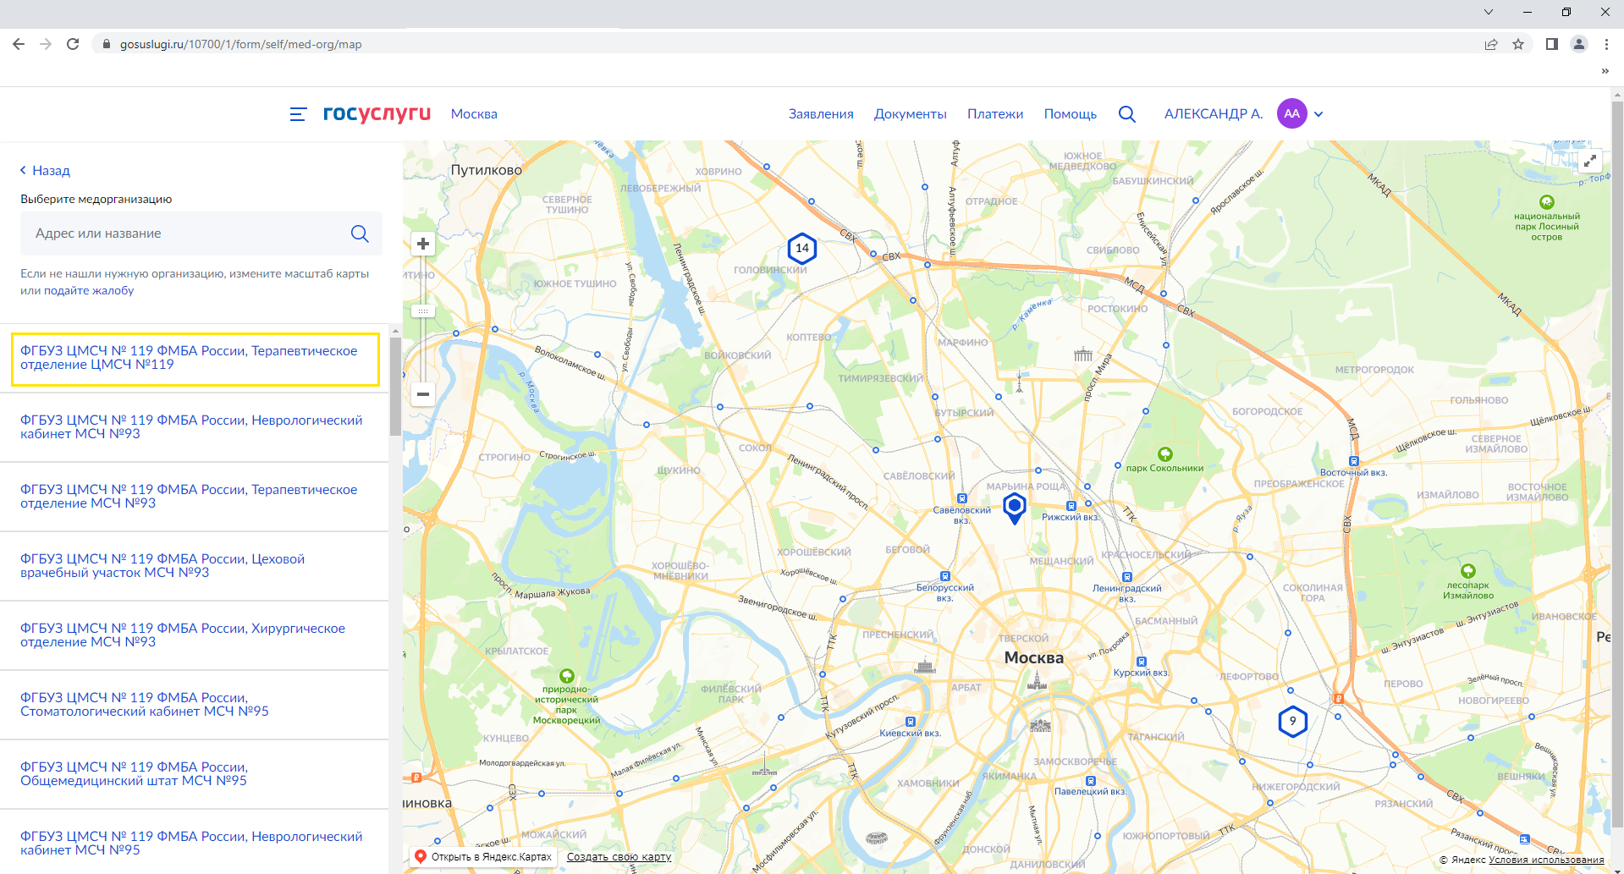The image size is (1624, 874).
Task: Bookmark page with star icon
Action: 1518,44
